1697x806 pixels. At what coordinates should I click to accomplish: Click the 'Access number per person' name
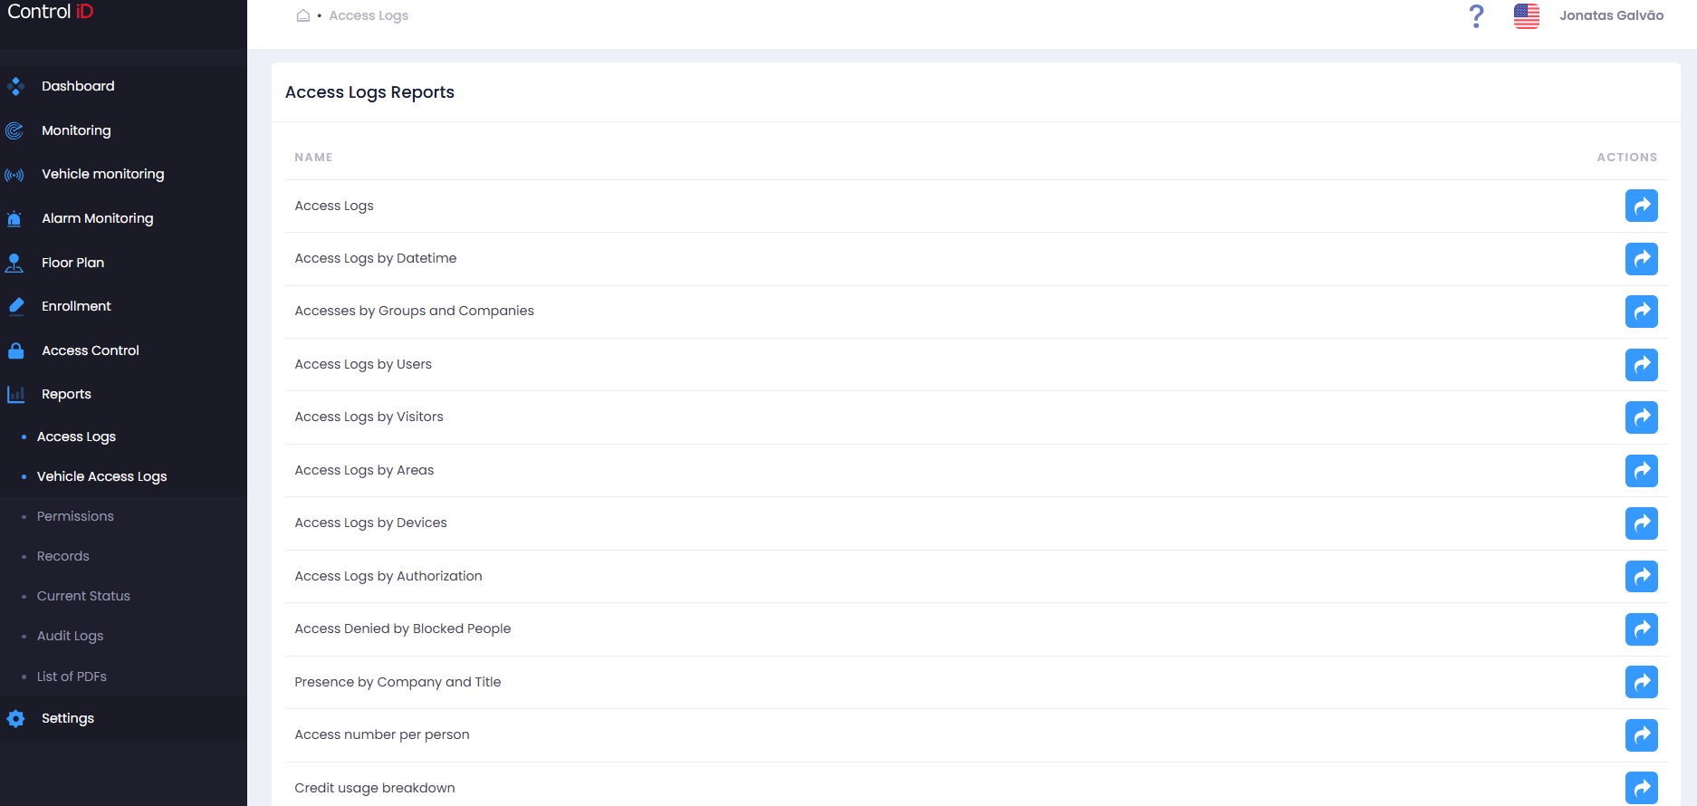tap(382, 734)
